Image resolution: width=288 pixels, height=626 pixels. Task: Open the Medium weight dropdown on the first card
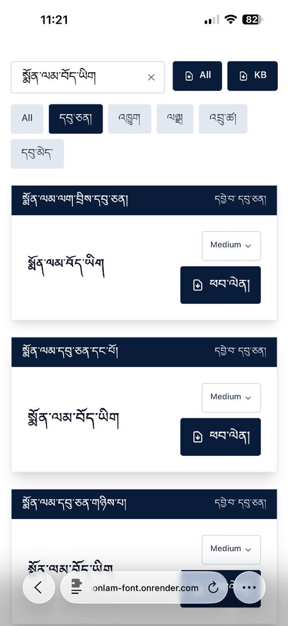pyautogui.click(x=231, y=246)
